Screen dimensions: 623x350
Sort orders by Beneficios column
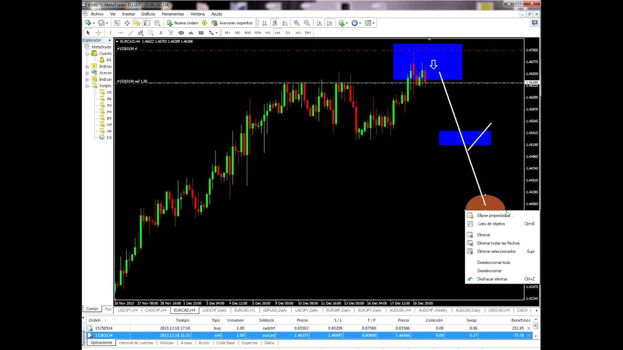click(520, 320)
